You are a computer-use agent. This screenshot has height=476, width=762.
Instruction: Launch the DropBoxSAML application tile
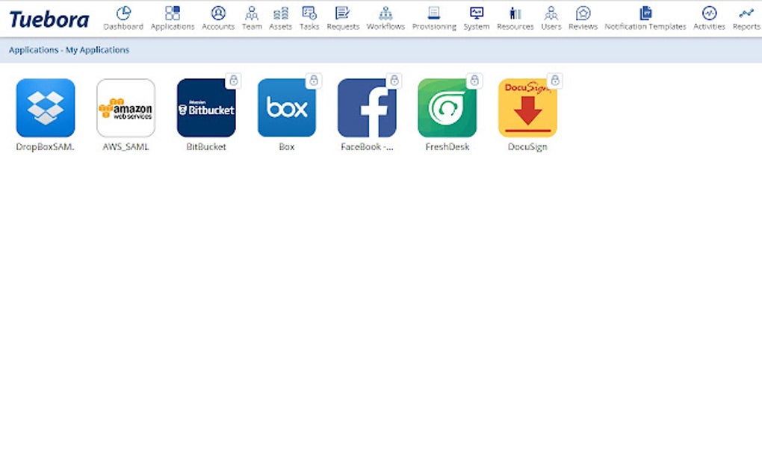(x=45, y=107)
